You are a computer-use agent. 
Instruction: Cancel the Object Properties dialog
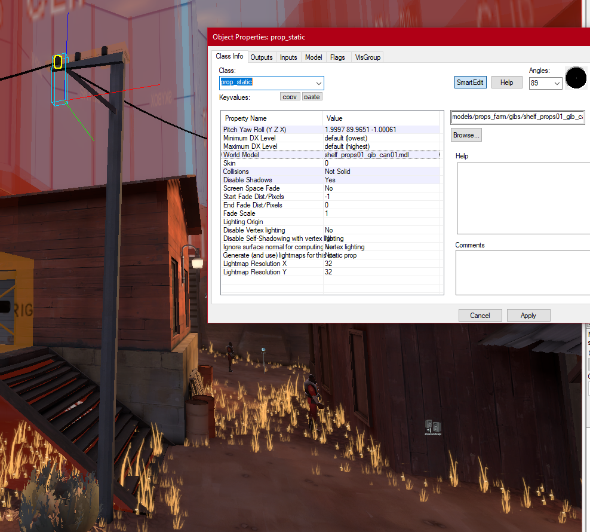[x=480, y=316]
